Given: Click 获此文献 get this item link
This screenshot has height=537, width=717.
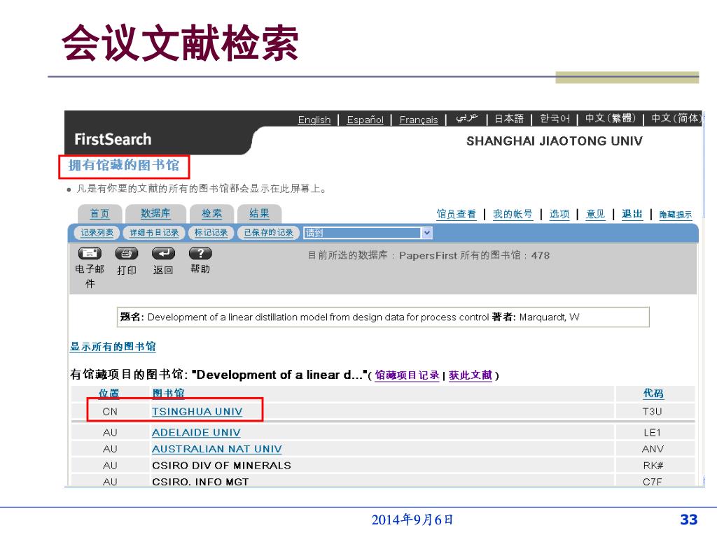Looking at the screenshot, I should tap(470, 375).
